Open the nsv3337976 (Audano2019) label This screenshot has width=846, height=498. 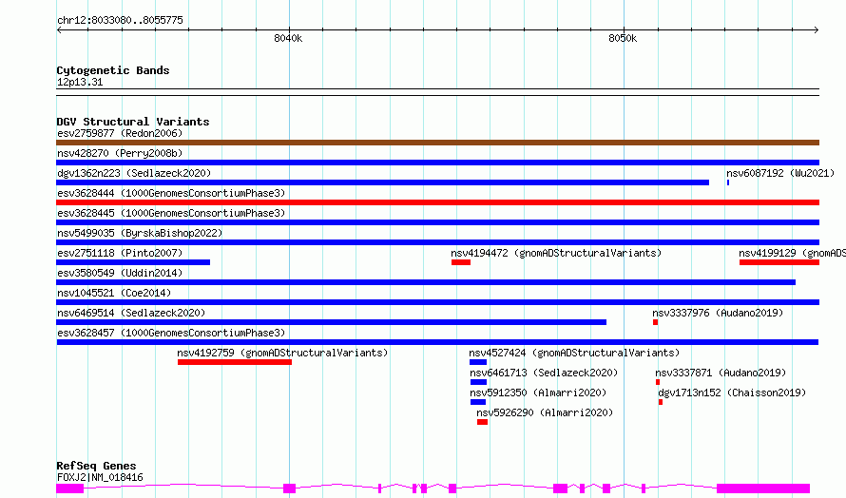point(718,313)
